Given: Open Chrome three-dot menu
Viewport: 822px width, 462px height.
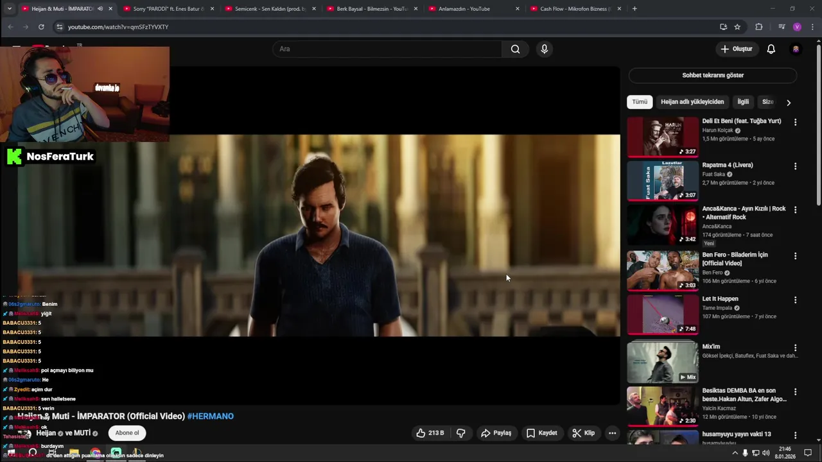Looking at the screenshot, I should point(812,27).
